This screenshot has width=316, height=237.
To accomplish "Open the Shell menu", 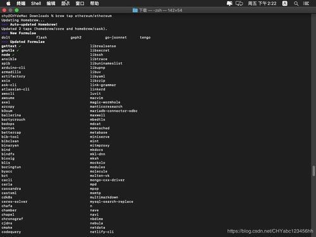I will pyautogui.click(x=36, y=3).
